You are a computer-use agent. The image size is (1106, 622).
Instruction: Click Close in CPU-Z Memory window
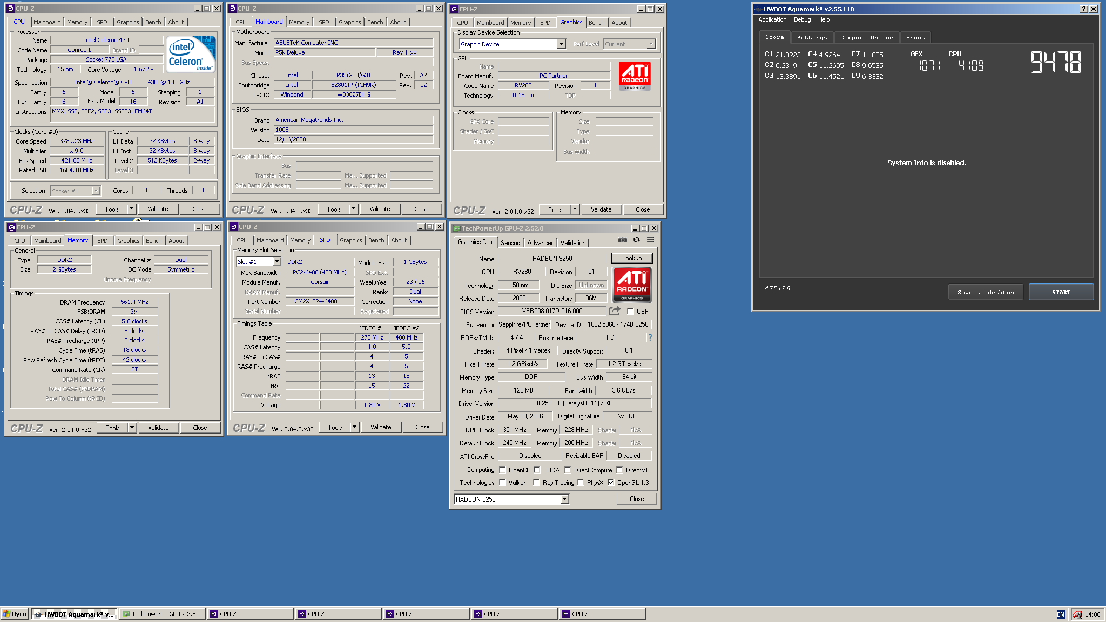tap(200, 428)
